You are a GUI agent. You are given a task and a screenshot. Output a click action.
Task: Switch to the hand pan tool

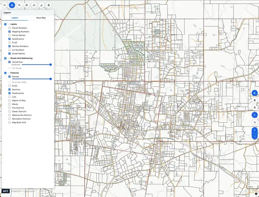[x=255, y=100]
